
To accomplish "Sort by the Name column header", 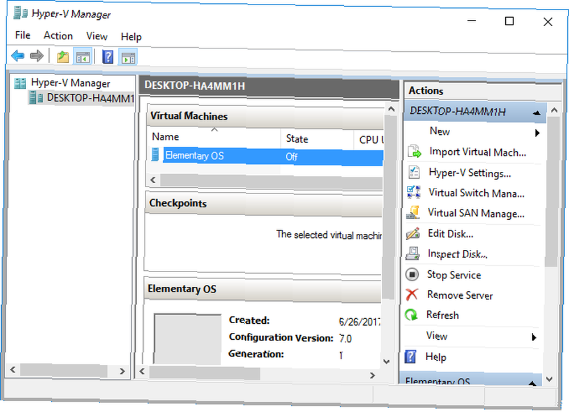I will click(215, 138).
